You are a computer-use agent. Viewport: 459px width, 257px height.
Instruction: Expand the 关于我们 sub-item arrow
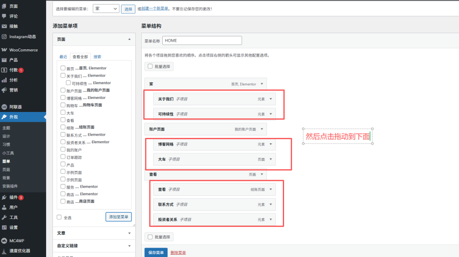271,99
